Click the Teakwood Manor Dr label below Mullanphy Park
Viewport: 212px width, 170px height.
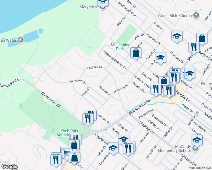click(115, 60)
